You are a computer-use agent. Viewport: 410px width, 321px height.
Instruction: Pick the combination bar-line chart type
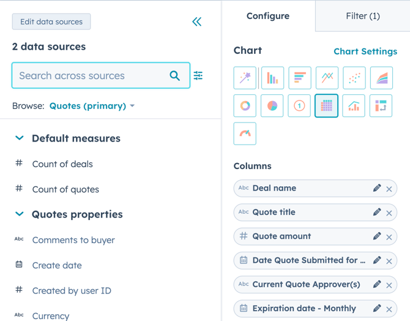coord(354,105)
